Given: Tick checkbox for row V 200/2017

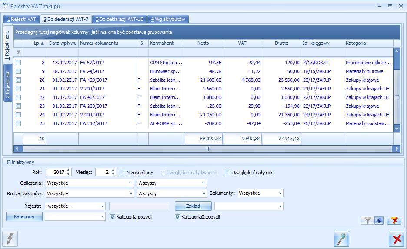Looking at the screenshot, I should [18, 89].
